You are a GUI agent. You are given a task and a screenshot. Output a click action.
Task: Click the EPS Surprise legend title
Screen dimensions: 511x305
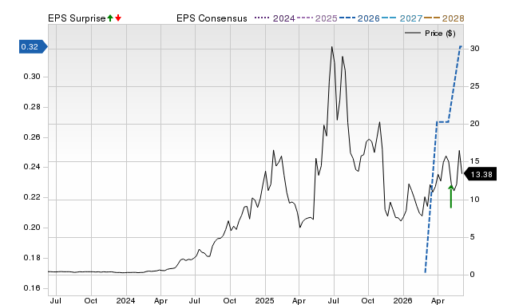pyautogui.click(x=77, y=18)
